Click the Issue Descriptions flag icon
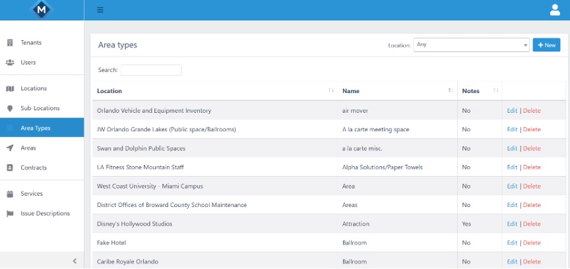Viewport: 570px width, 269px height. [10, 214]
